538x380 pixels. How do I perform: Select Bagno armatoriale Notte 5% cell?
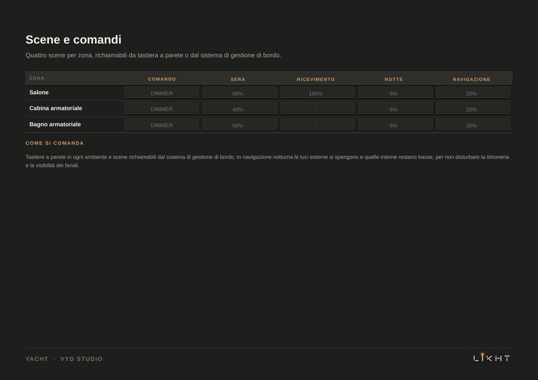pos(395,124)
